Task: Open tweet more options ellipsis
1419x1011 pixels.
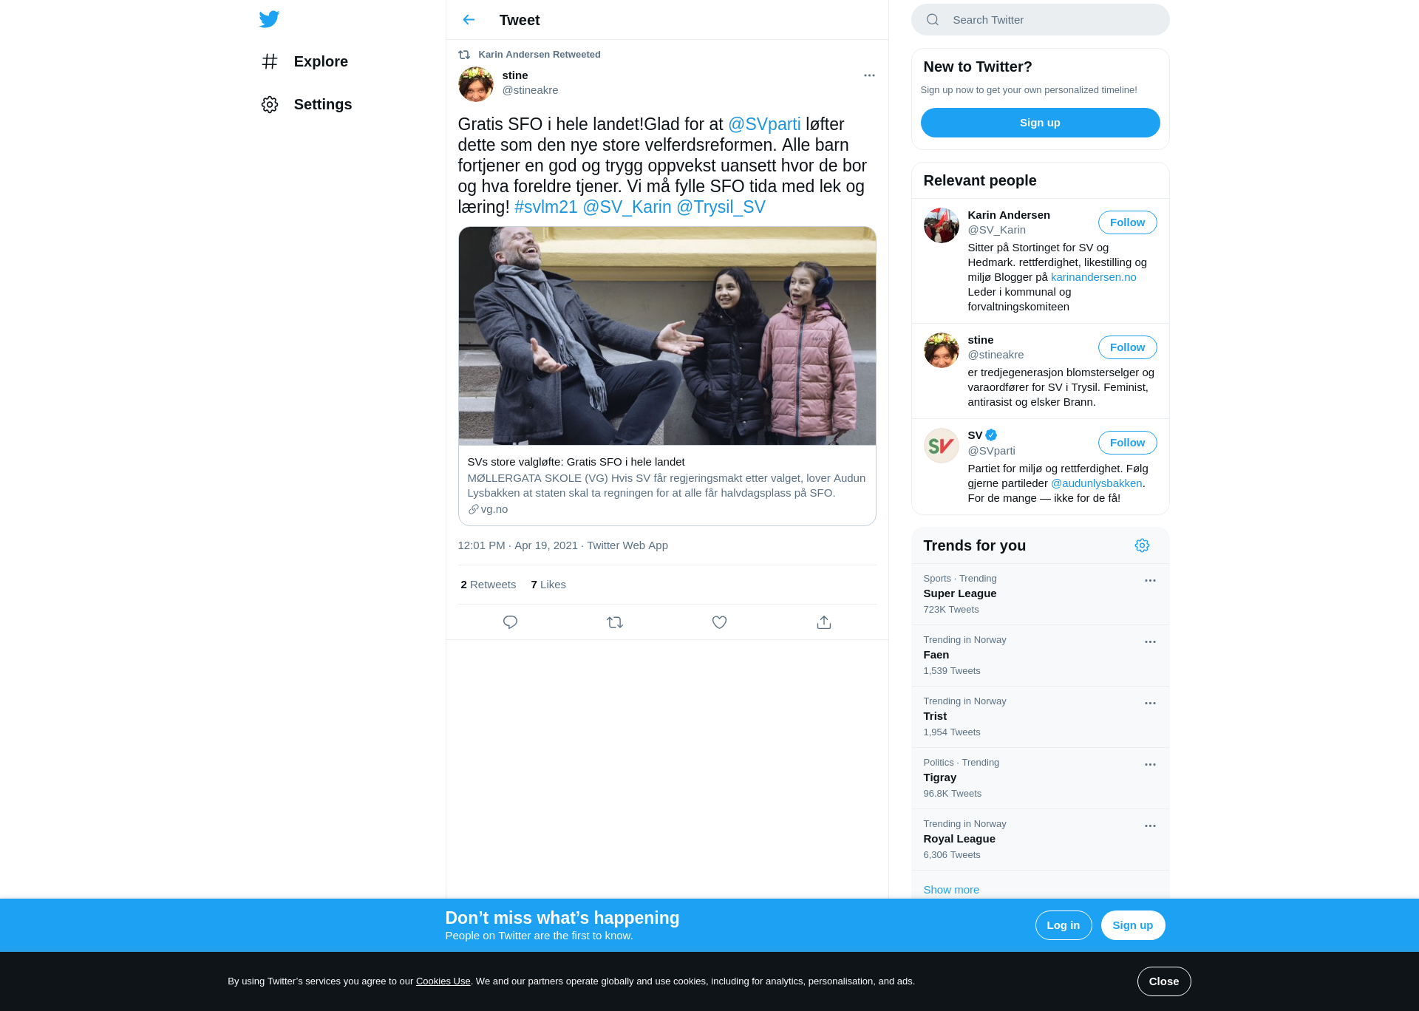Action: 869,75
